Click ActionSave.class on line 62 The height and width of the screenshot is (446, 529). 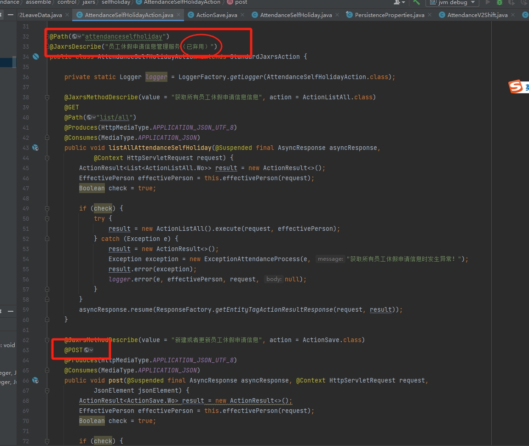(332, 340)
